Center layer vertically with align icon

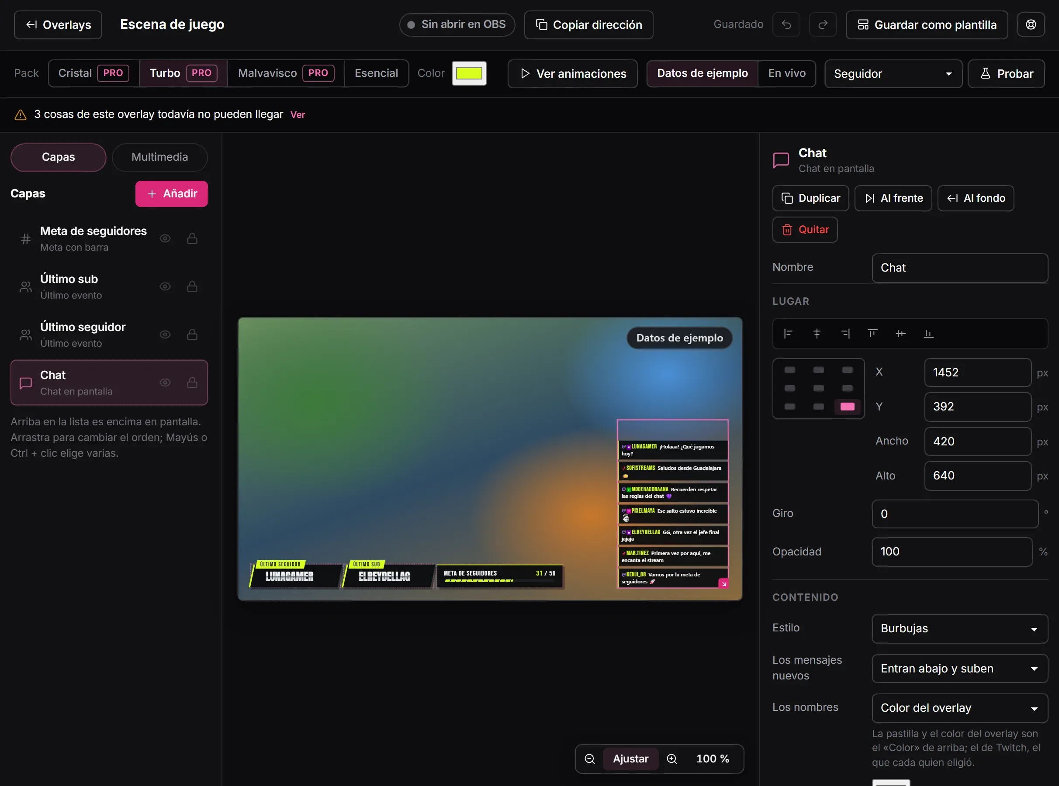900,334
